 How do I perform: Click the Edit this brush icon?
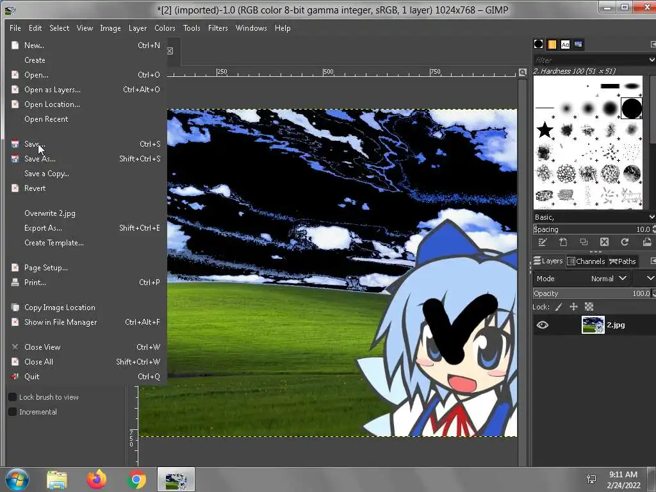[x=543, y=242]
